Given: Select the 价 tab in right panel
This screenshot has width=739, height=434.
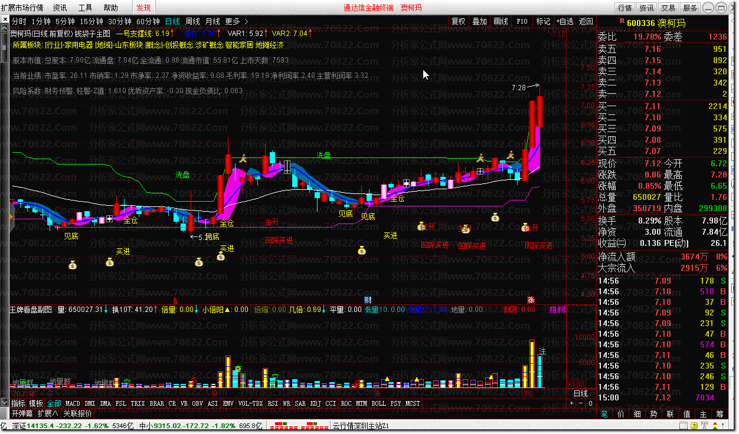Looking at the screenshot, I should click(x=620, y=414).
